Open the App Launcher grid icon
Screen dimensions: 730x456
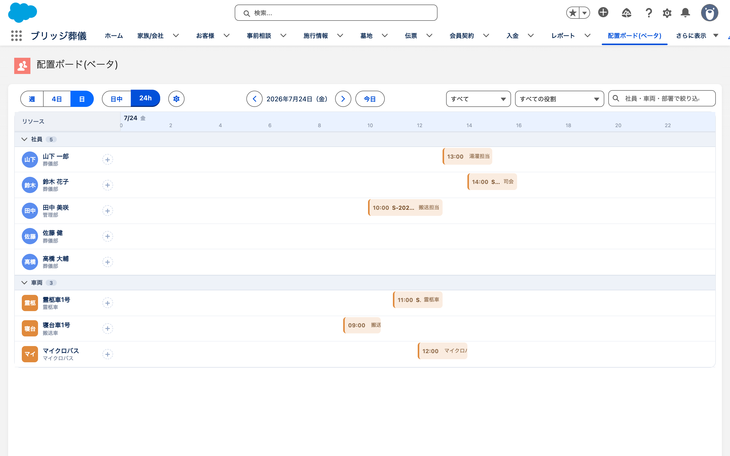[16, 35]
